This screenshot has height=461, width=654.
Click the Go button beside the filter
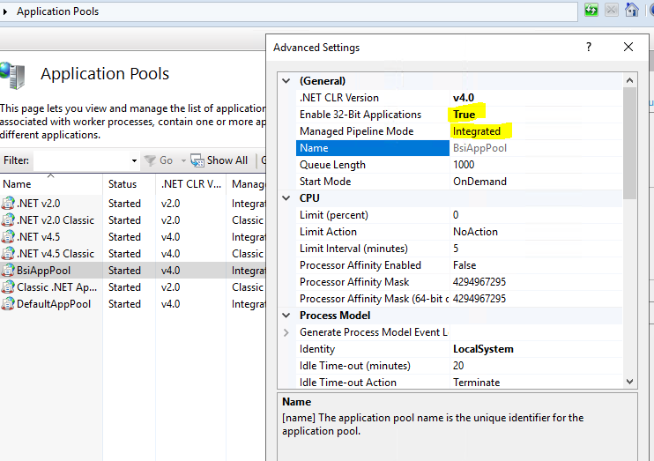159,160
